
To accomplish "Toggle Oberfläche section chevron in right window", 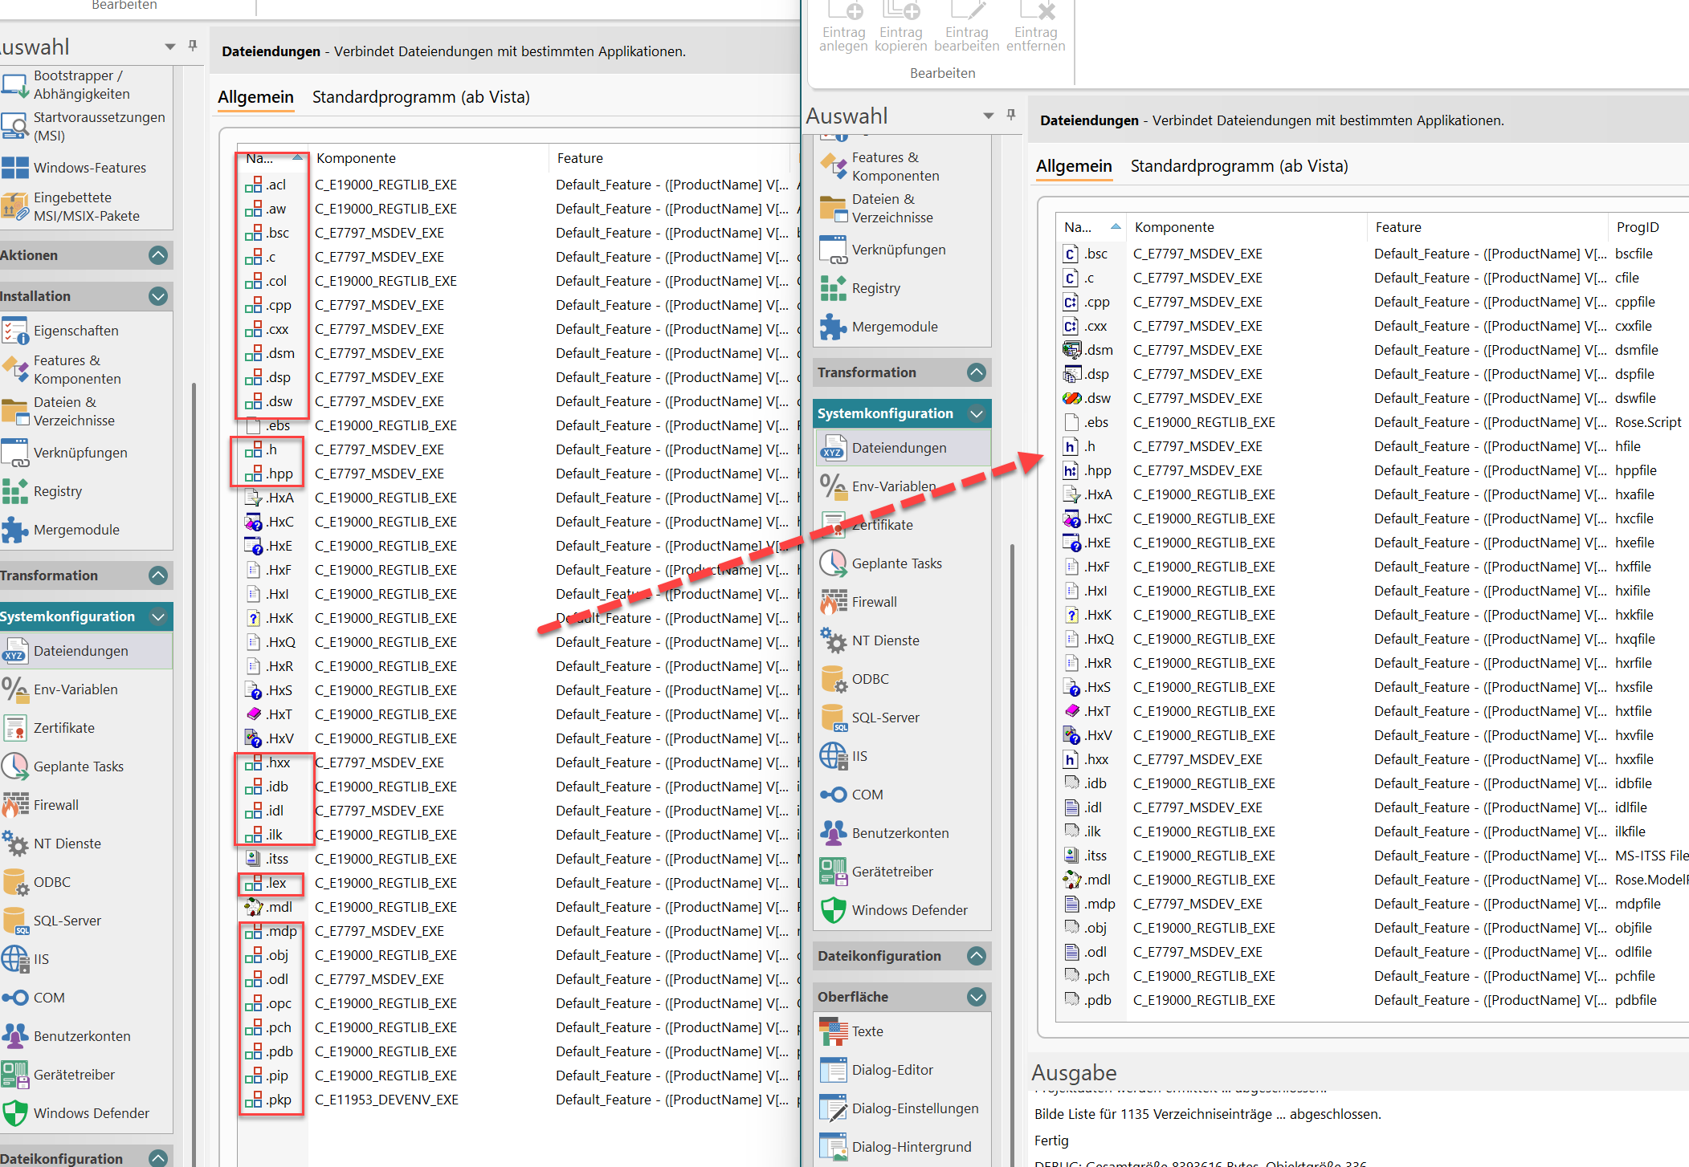I will [x=977, y=997].
